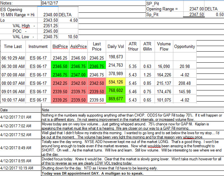Click the DELTA value 4.50
Screen dimensions: 224x176
click(68, 20)
